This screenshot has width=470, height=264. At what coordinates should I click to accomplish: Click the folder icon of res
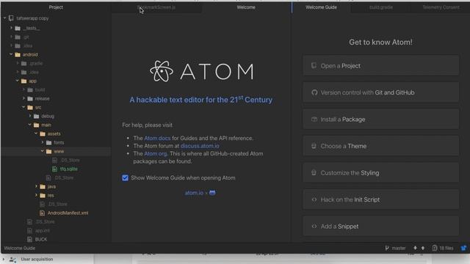point(43,196)
